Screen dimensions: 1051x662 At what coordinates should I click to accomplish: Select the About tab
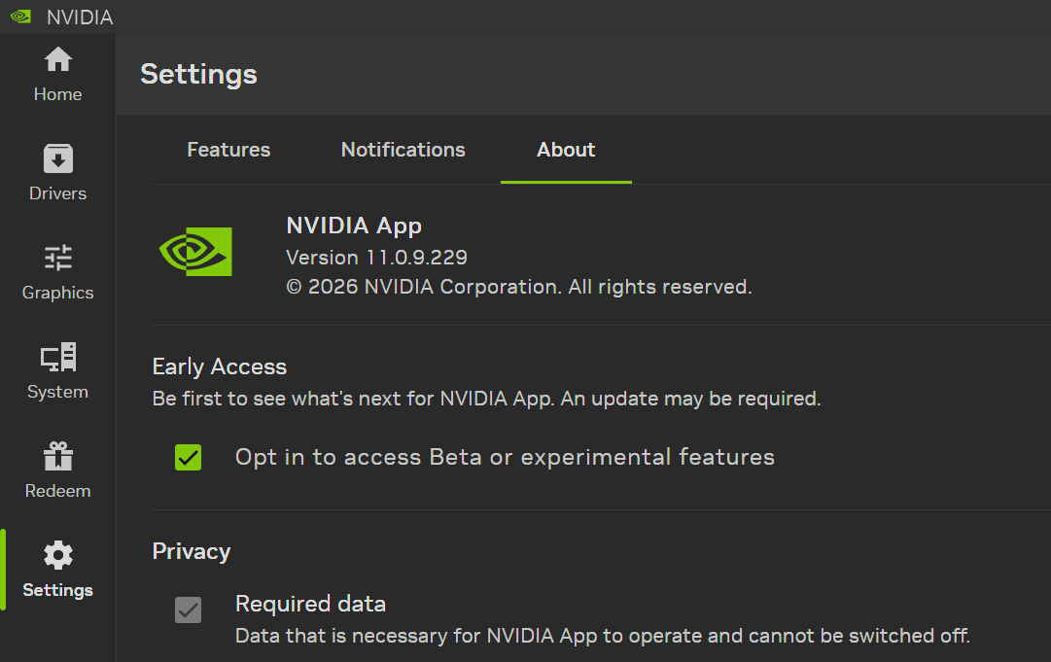click(x=566, y=150)
